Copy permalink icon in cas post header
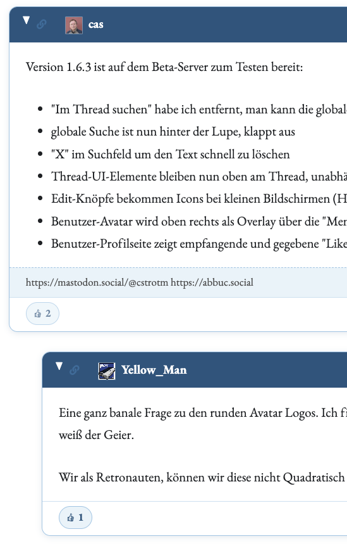 (42, 24)
